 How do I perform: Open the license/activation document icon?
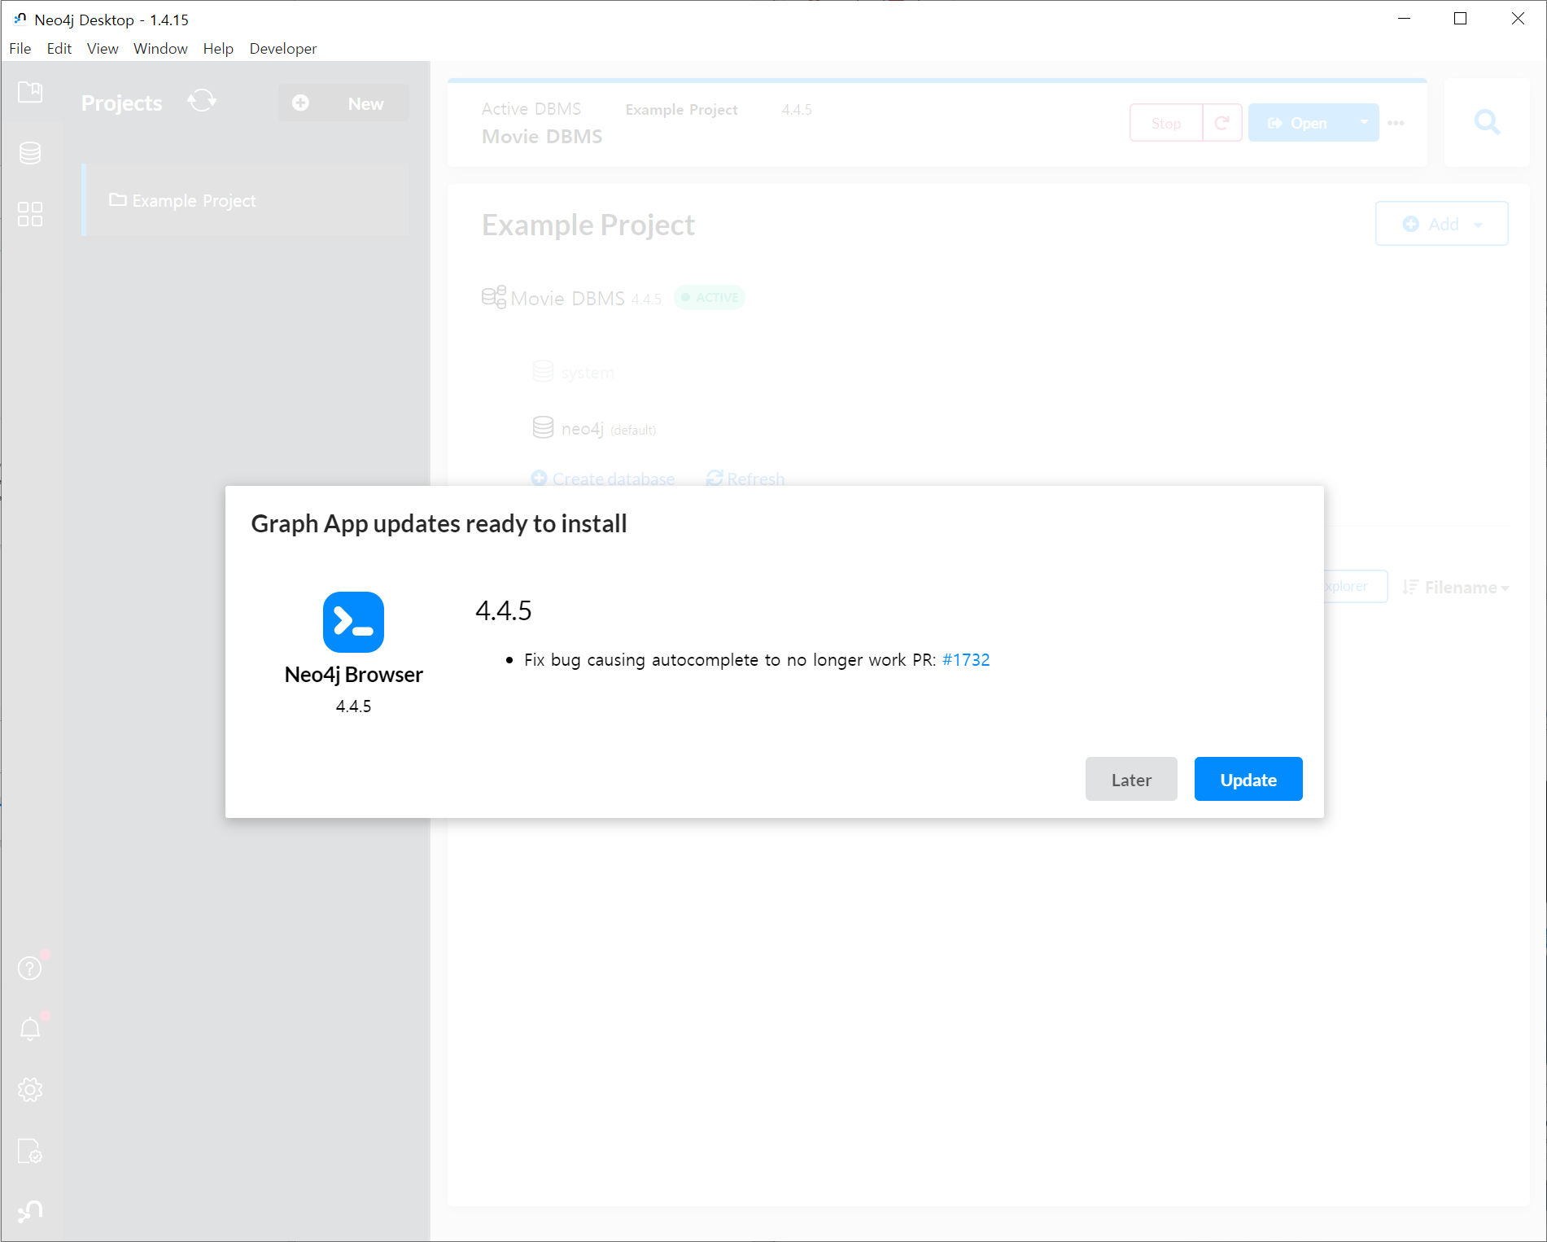[x=30, y=1151]
